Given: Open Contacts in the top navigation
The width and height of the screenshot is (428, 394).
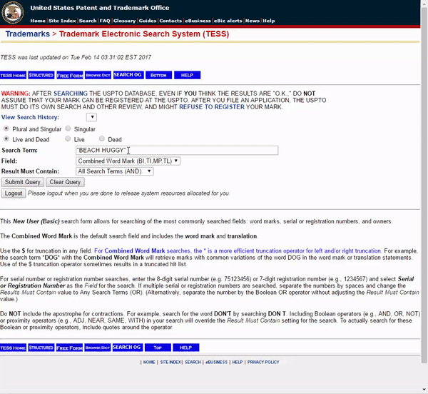Looking at the screenshot, I should click(x=170, y=21).
